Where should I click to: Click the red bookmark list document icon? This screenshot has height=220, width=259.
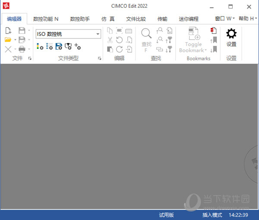tap(214, 31)
